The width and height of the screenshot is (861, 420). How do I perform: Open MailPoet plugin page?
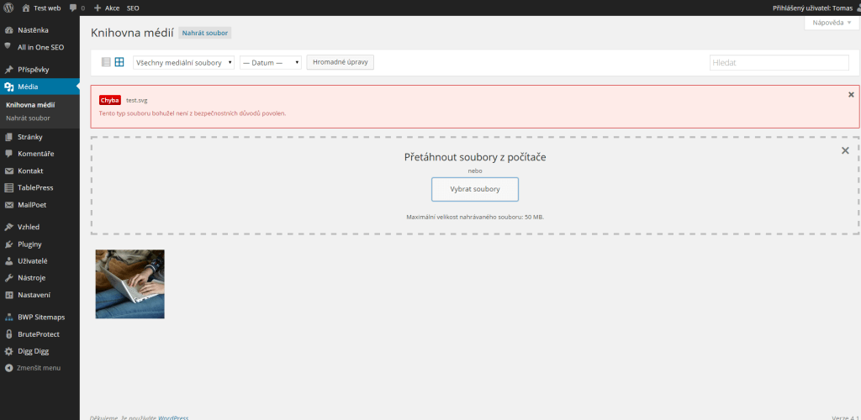click(x=32, y=205)
